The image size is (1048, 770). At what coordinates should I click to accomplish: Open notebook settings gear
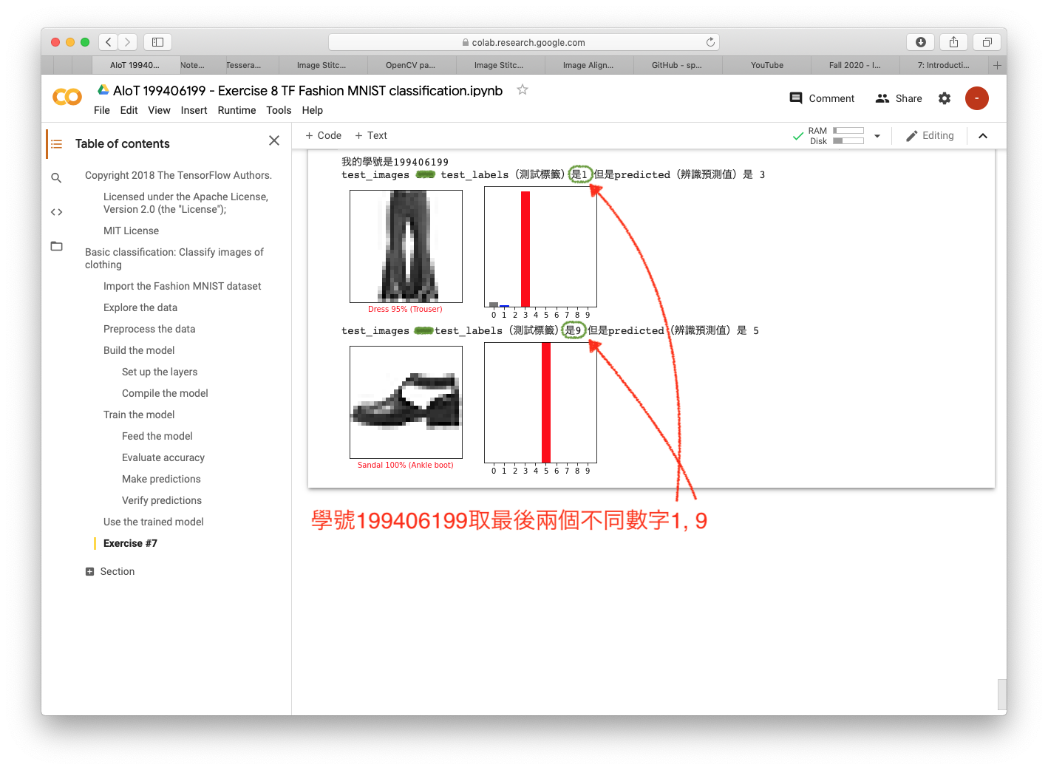[x=945, y=98]
